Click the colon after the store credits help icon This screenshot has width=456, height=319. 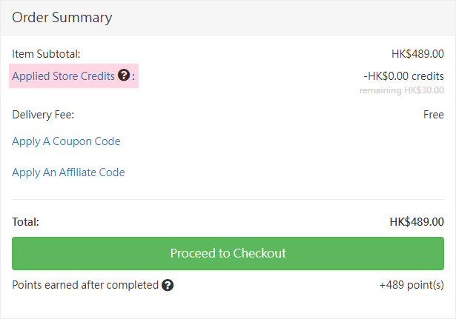tap(134, 76)
